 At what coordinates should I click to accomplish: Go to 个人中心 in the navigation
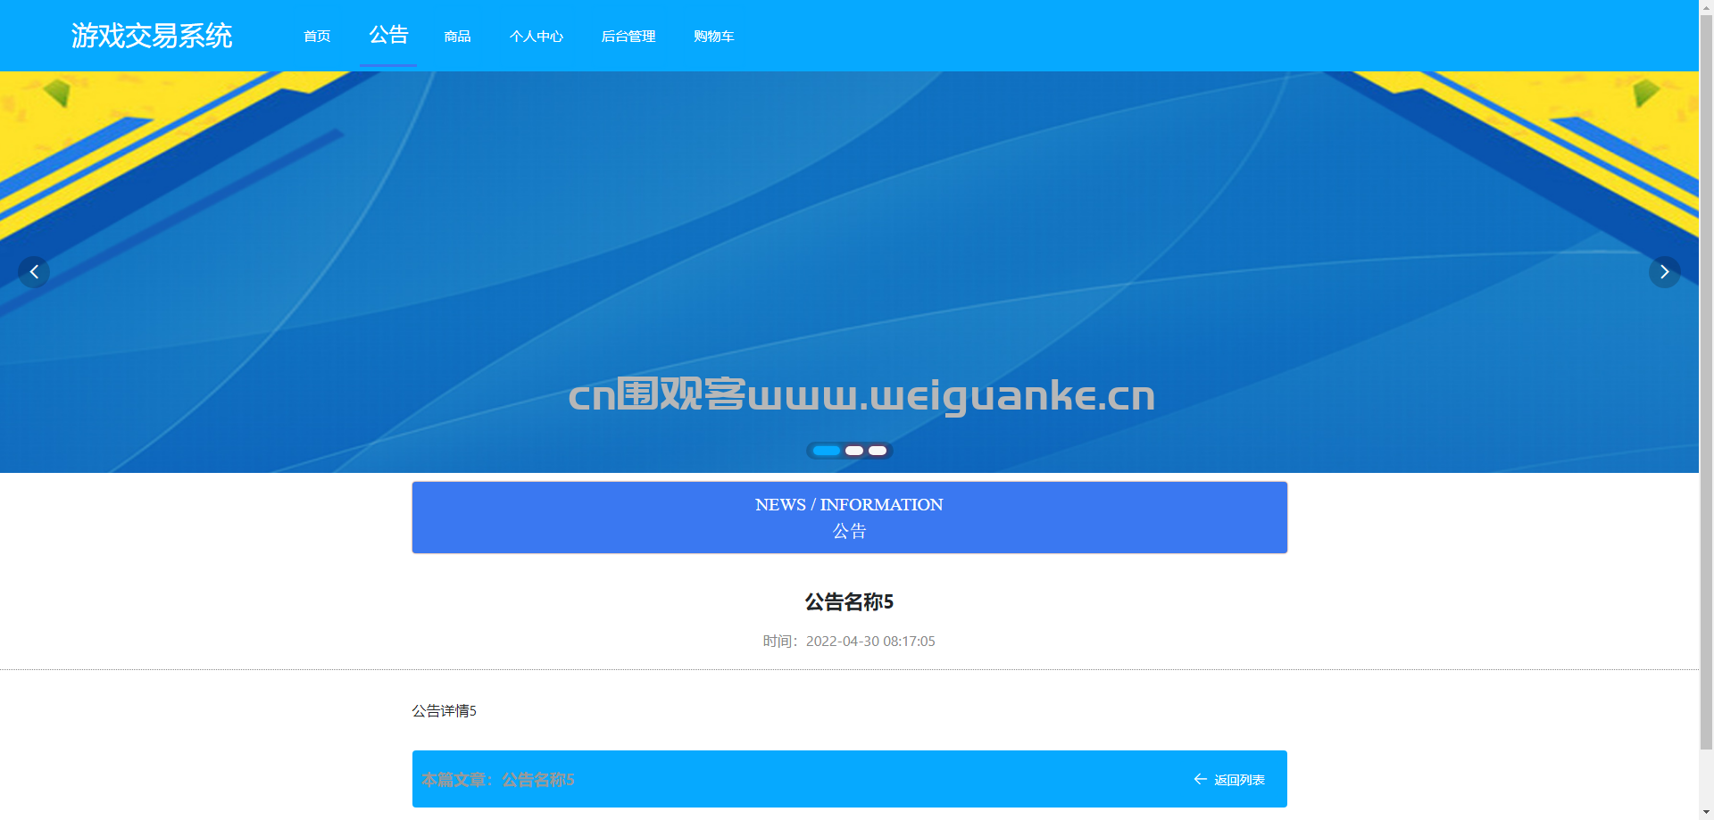(x=537, y=36)
